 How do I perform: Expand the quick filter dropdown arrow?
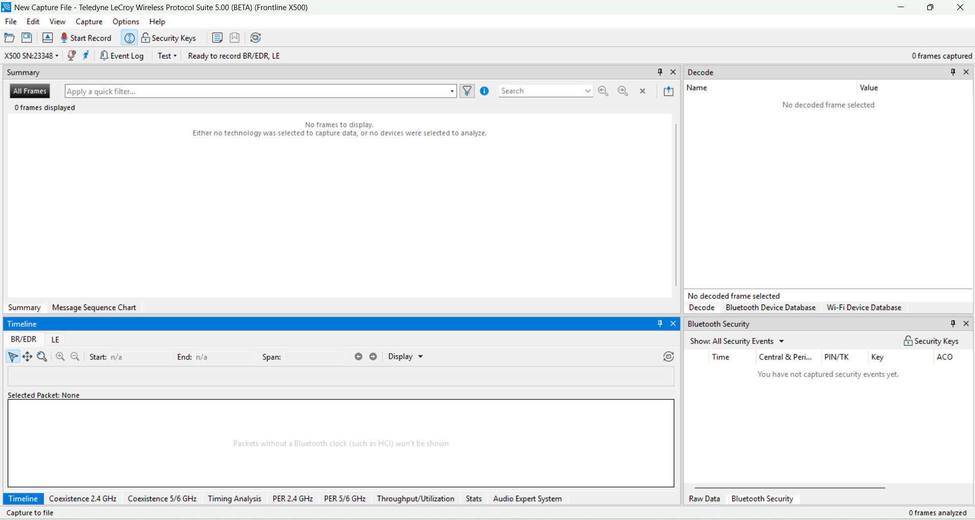click(452, 91)
